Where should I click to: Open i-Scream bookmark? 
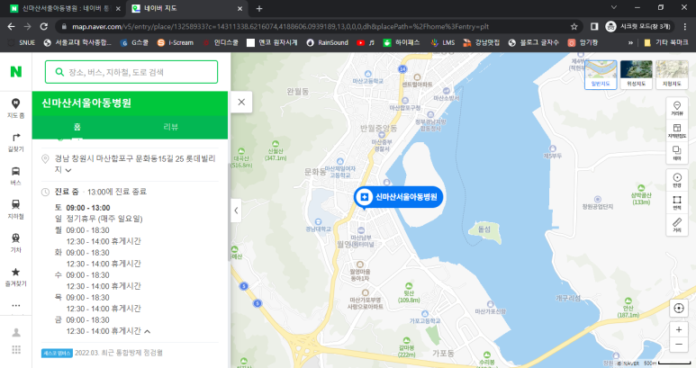pyautogui.click(x=176, y=42)
